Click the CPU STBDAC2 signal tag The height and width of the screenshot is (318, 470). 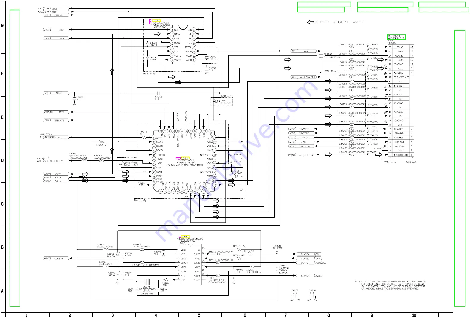coord(56,120)
